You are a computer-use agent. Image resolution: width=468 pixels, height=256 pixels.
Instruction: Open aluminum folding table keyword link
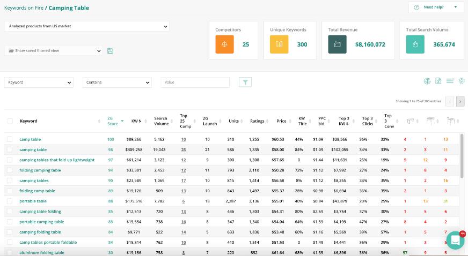42,252
